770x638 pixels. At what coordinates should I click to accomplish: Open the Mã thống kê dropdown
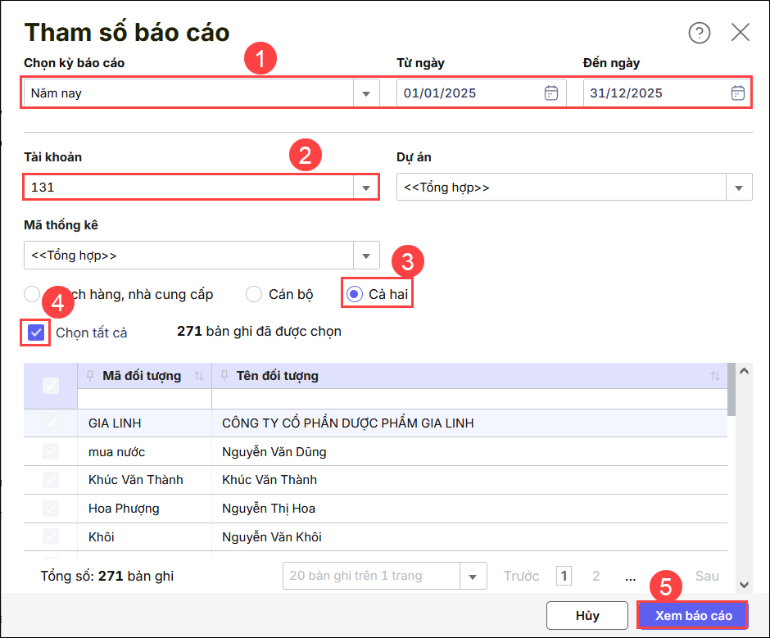tap(366, 256)
